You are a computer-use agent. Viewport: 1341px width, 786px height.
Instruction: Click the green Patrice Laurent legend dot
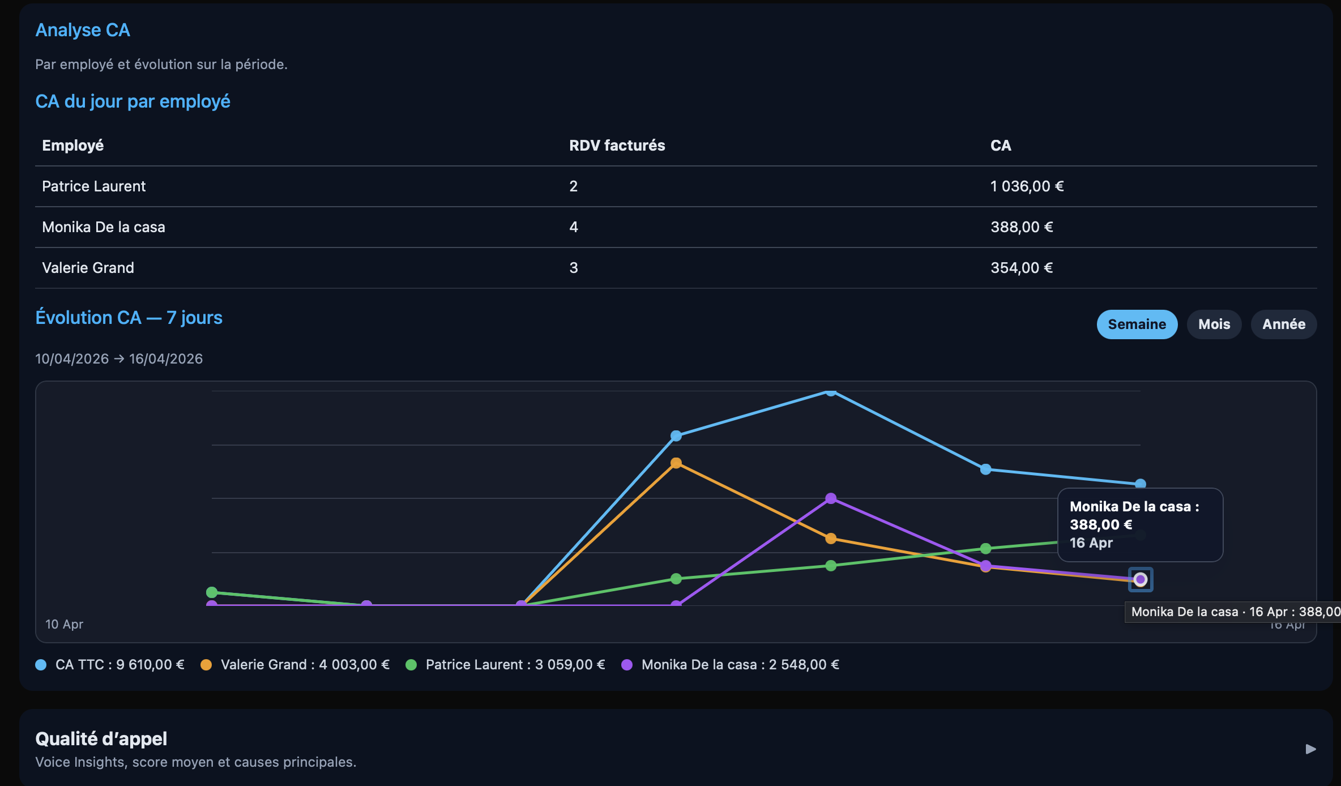tap(411, 665)
